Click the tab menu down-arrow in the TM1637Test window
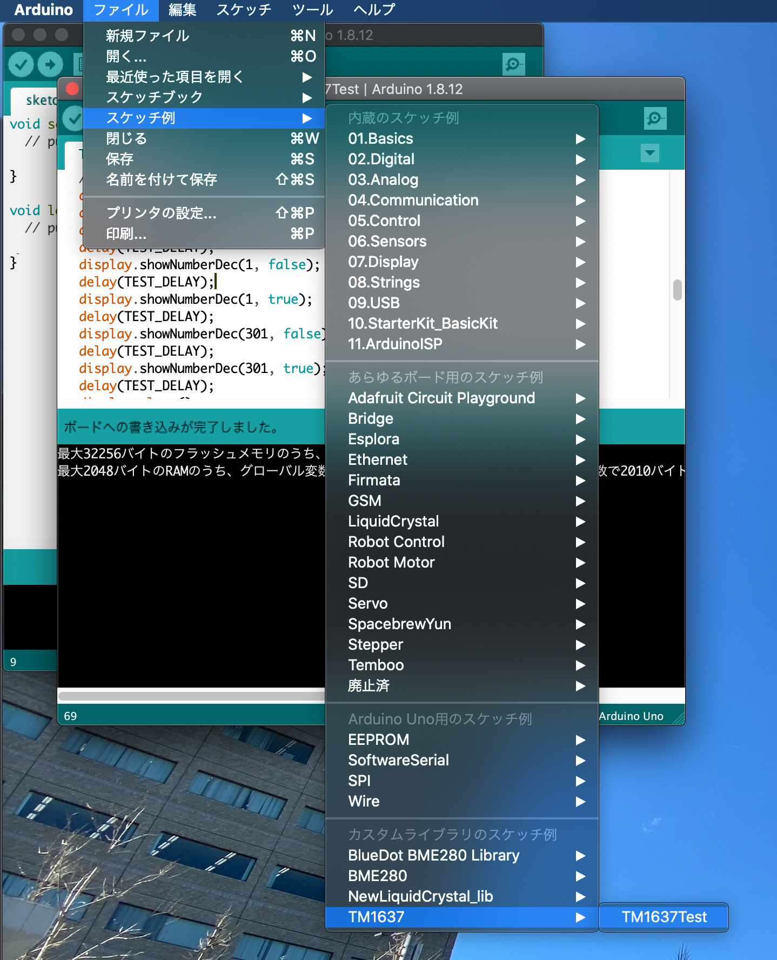Screen dimensions: 777x960 [x=649, y=153]
